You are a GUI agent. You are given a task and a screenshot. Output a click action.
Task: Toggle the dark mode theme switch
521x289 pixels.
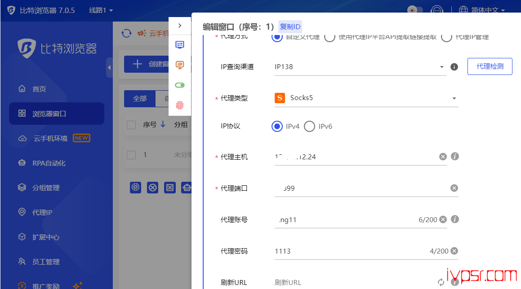[x=415, y=10]
